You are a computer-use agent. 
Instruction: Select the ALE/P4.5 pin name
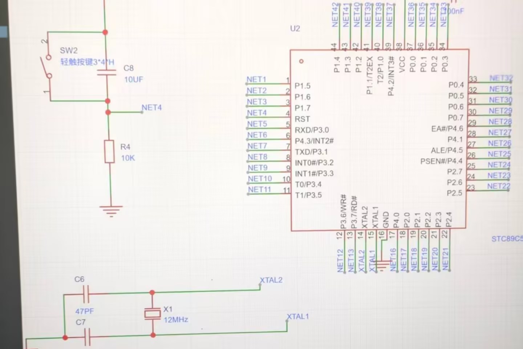point(447,151)
